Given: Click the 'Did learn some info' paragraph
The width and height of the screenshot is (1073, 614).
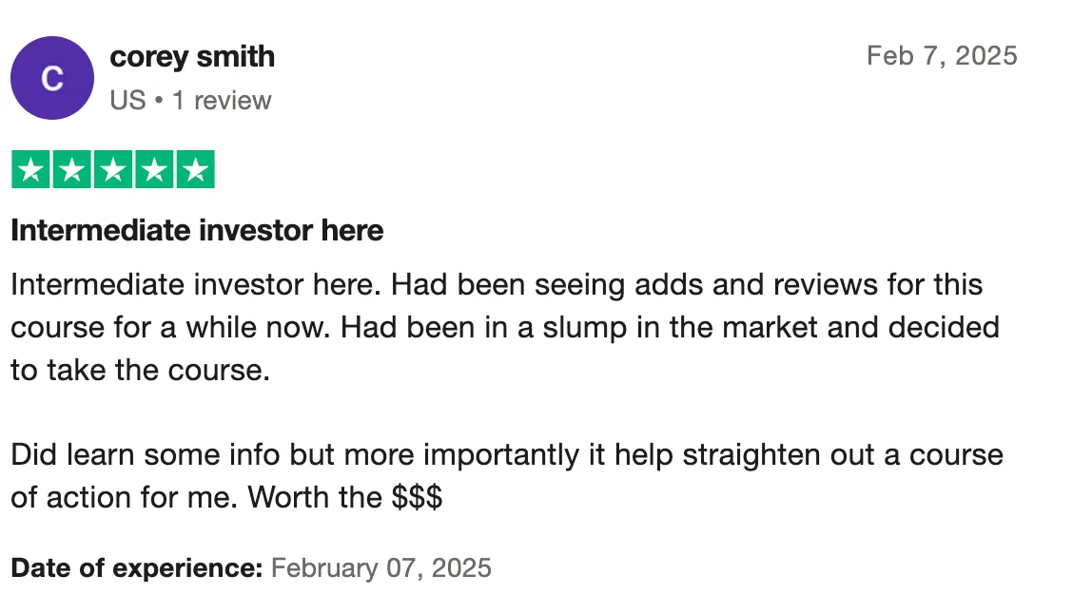Looking at the screenshot, I should click(x=507, y=476).
